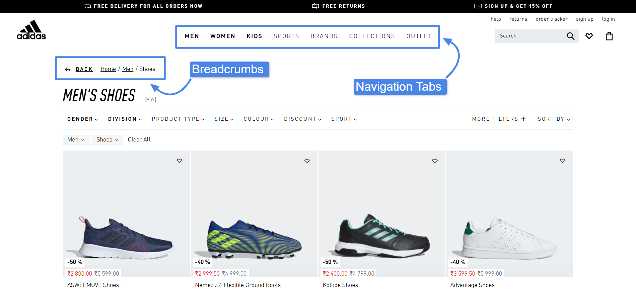Click ASWEEMOVE Shoes product title
Image resolution: width=636 pixels, height=291 pixels.
[x=93, y=285]
